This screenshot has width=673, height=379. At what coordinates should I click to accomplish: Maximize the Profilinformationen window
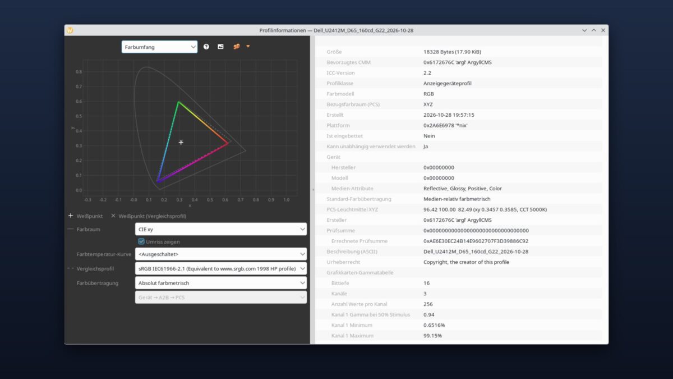(594, 30)
